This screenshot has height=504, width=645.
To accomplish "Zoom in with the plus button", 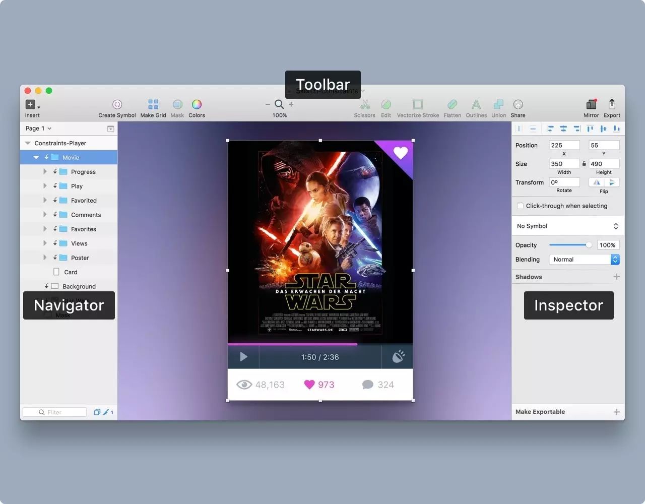I will [x=291, y=104].
